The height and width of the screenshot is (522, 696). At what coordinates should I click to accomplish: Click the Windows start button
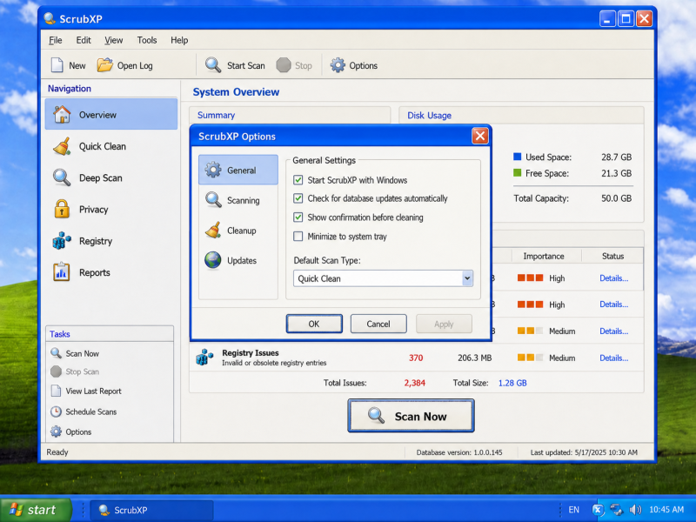tap(36, 510)
